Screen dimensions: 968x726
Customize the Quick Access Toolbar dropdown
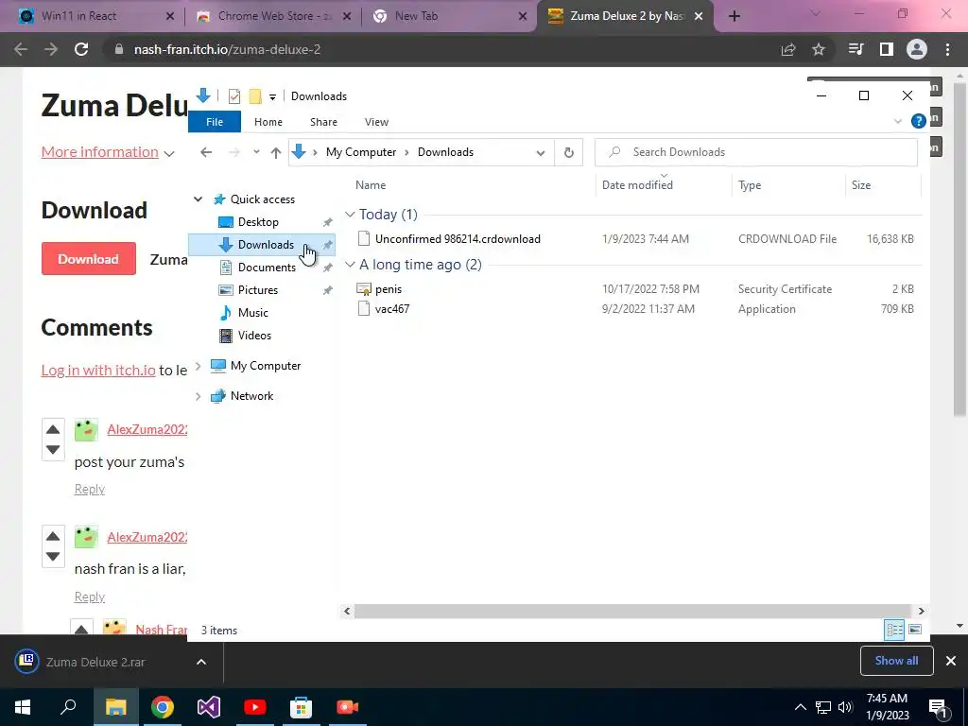272,97
